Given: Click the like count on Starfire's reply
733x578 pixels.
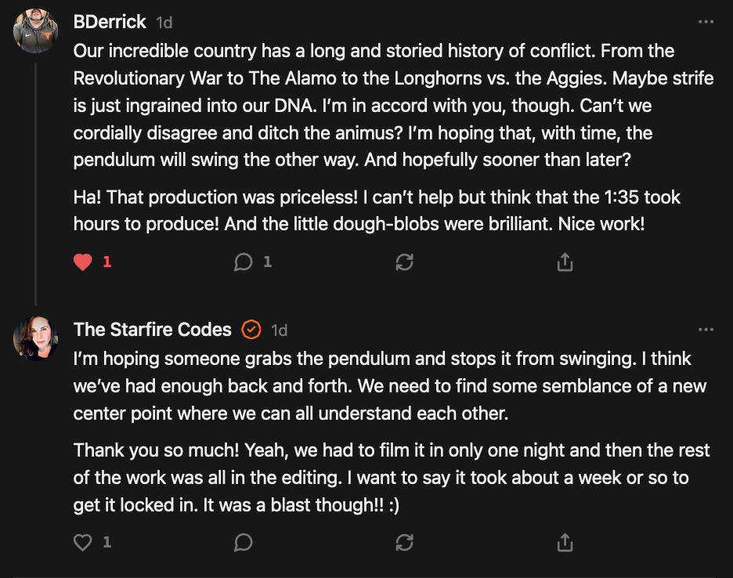Looking at the screenshot, I should (107, 541).
